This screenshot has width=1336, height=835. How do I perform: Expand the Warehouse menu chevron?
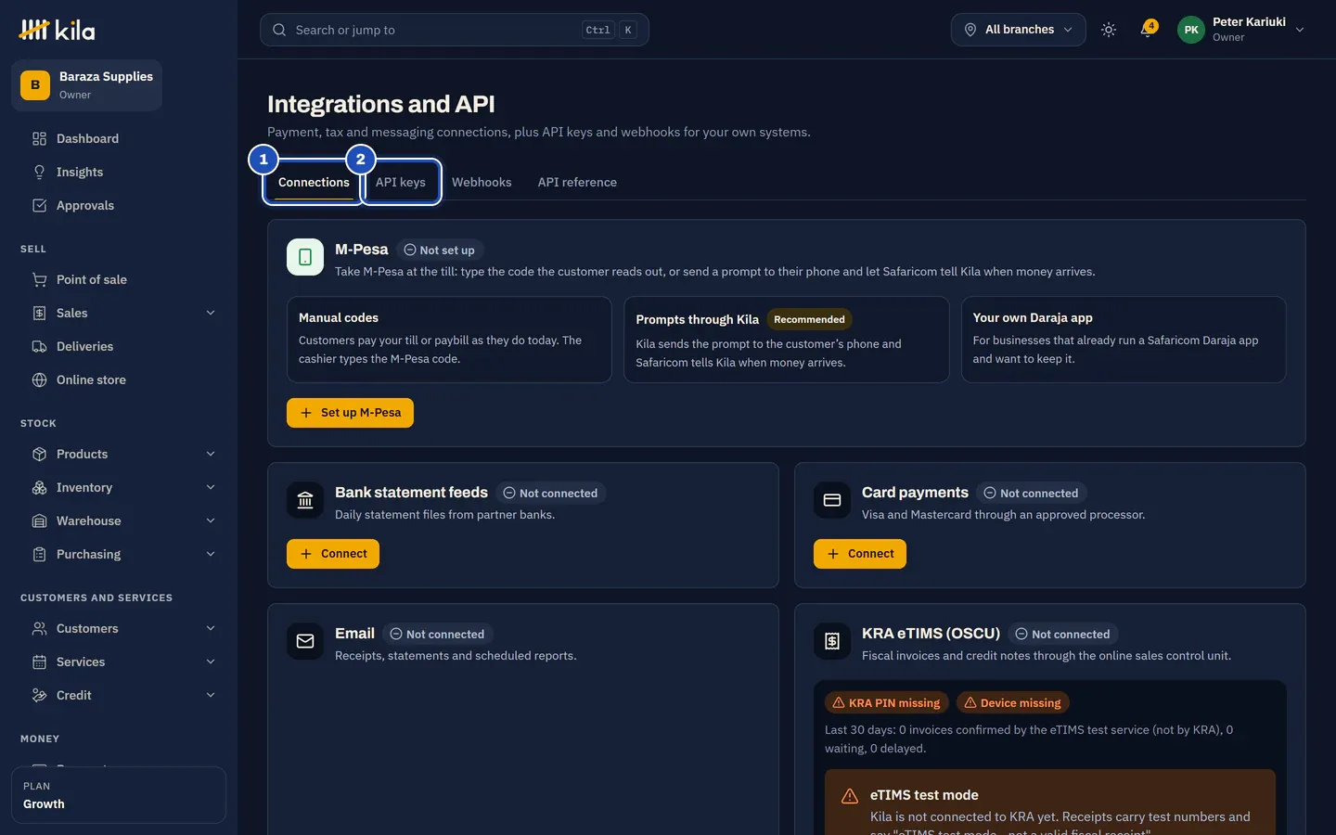click(211, 520)
